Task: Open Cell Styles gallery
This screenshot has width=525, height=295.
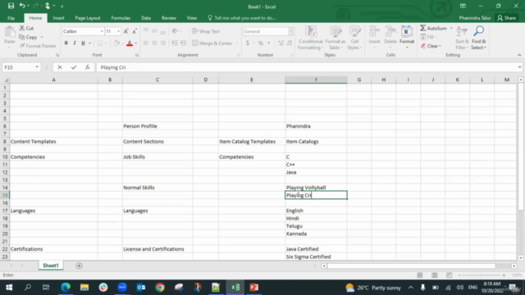Action: tap(354, 38)
